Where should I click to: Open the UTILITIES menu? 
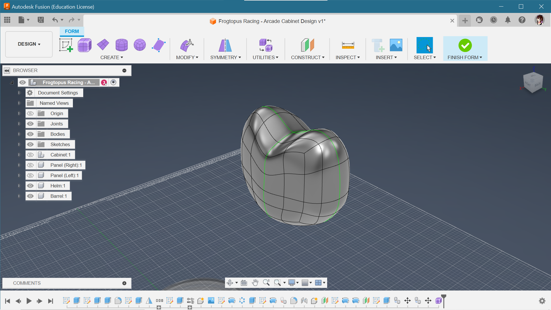coord(265,57)
